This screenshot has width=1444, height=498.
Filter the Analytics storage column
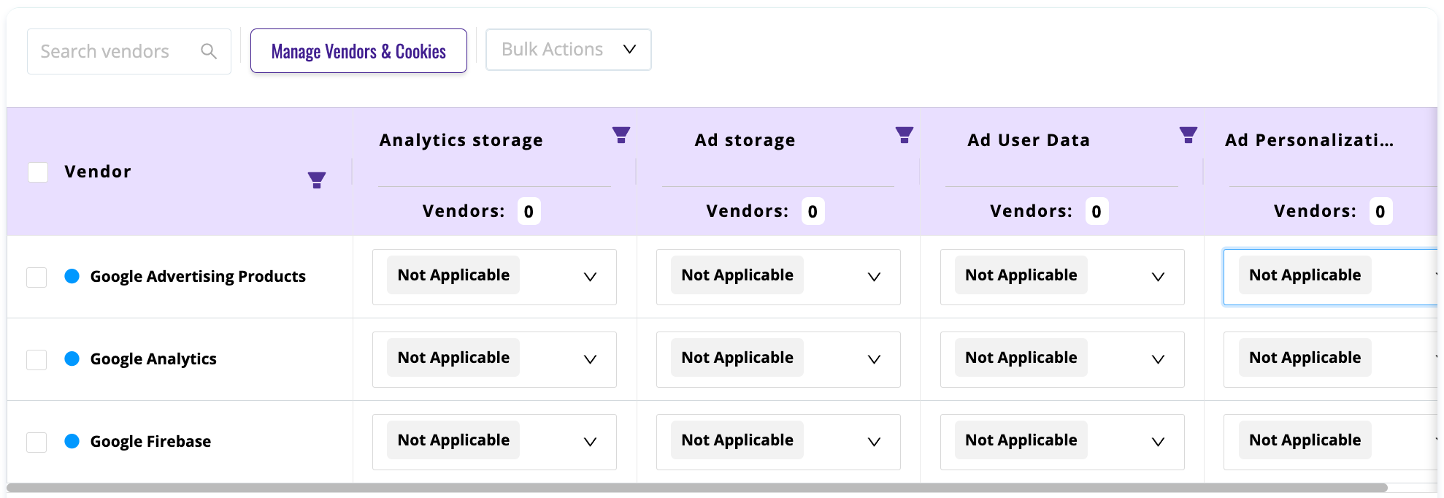(x=621, y=135)
